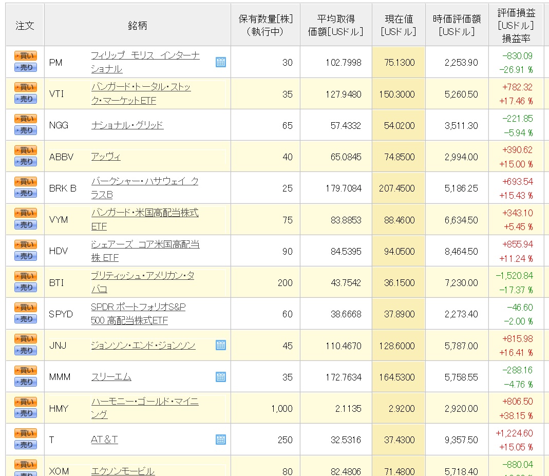Click the 銘柄 column header

click(x=137, y=25)
